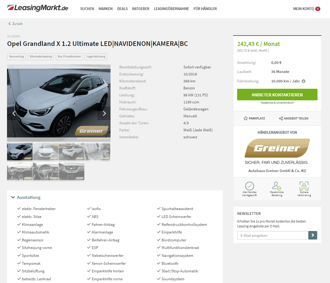Click the NEWSLETTER heading
The width and height of the screenshot is (330, 283).
[249, 213]
